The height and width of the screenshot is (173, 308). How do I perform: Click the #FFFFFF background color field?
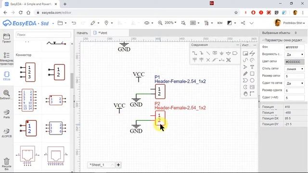pos(295,47)
